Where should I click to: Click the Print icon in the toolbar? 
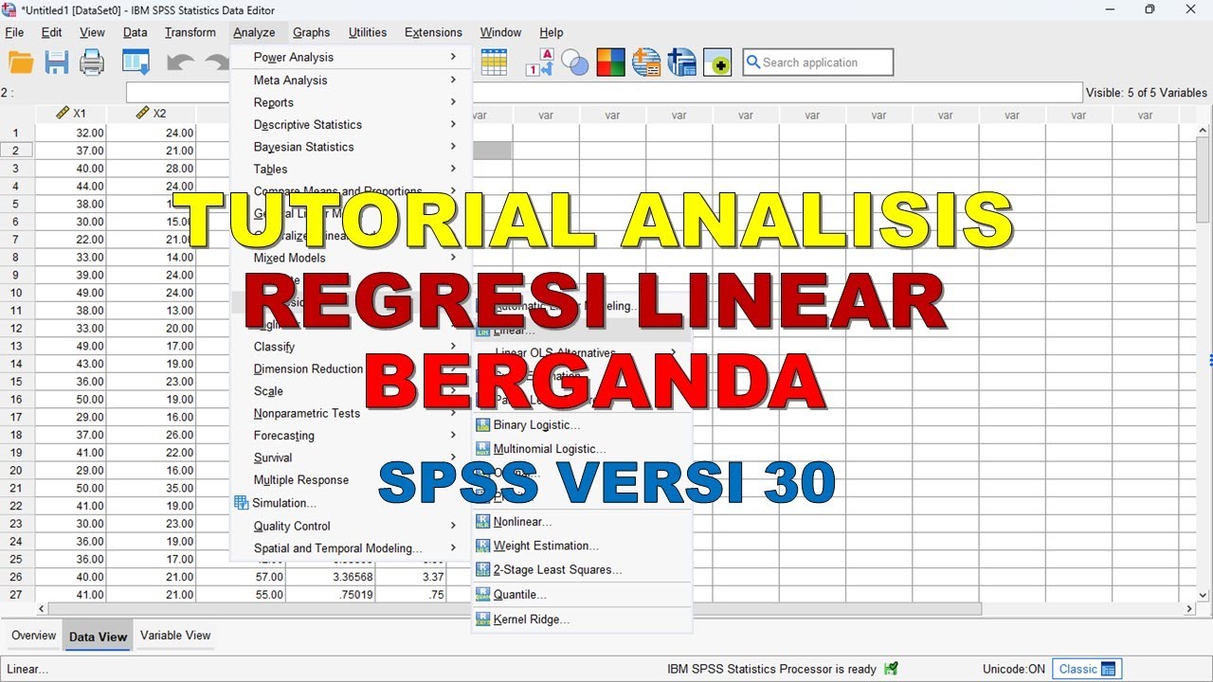[92, 63]
